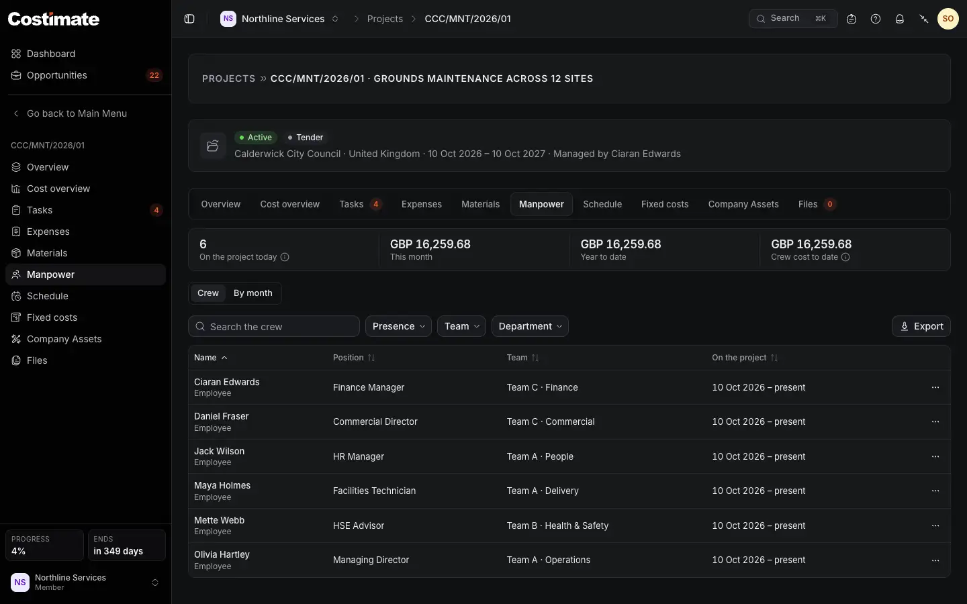Image resolution: width=967 pixels, height=604 pixels.
Task: Open the Team filter dropdown
Action: (x=461, y=326)
